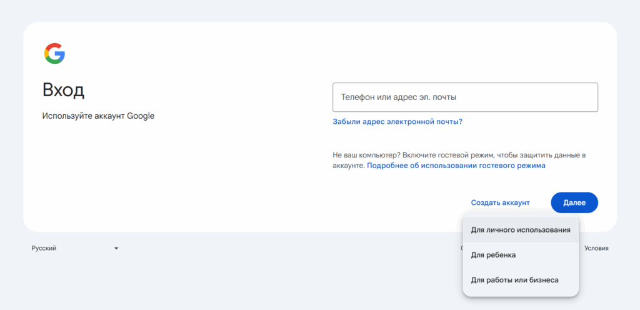
Task: Expand the "Русский" language dropdown
Action: (x=75, y=248)
